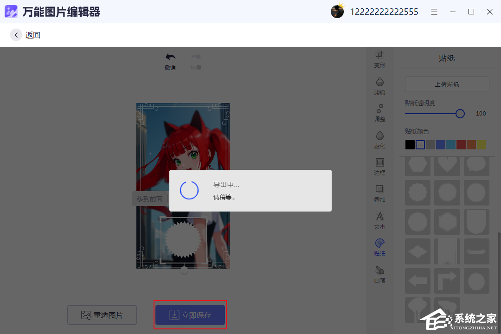This screenshot has width=501, height=334.
Task: Add the left arrow sticker
Action: pyautogui.click(x=417, y=281)
